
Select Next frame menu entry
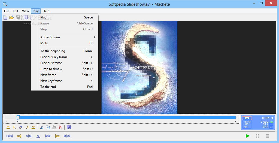point(65,75)
